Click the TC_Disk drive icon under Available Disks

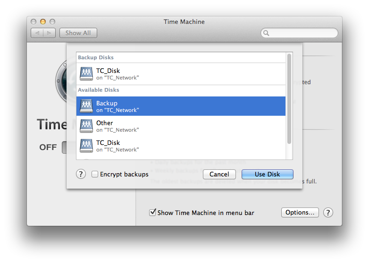(x=86, y=145)
